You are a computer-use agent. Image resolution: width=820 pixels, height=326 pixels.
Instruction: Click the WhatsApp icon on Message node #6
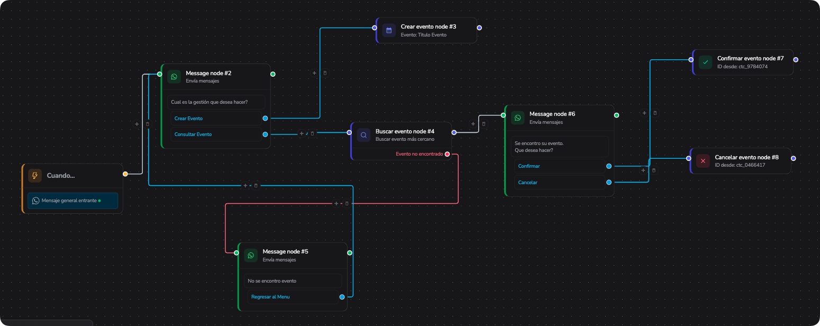point(517,117)
